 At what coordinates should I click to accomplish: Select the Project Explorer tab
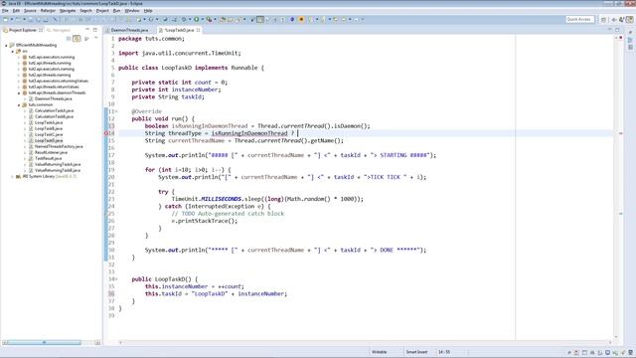[x=23, y=30]
